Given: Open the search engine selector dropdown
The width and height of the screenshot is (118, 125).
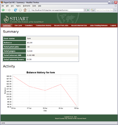Looking at the screenshot, I should 93,10.
